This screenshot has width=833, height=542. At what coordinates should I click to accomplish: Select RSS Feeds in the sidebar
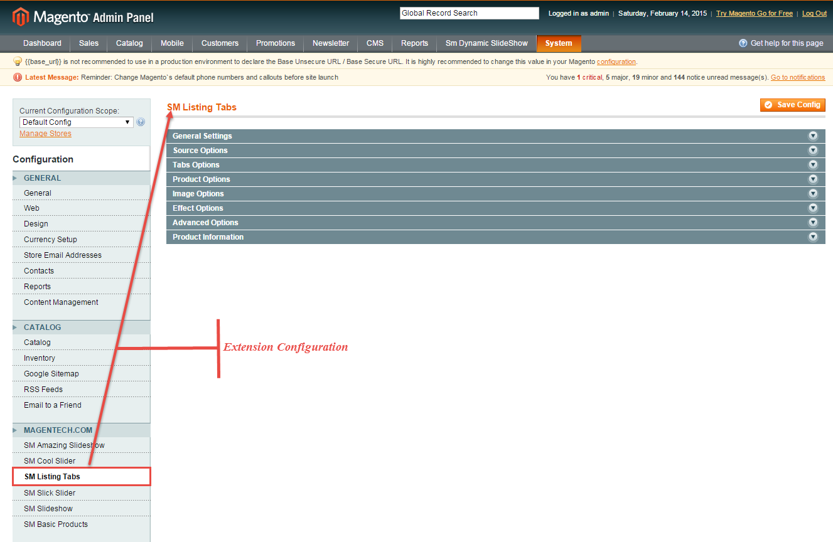[x=81, y=390]
